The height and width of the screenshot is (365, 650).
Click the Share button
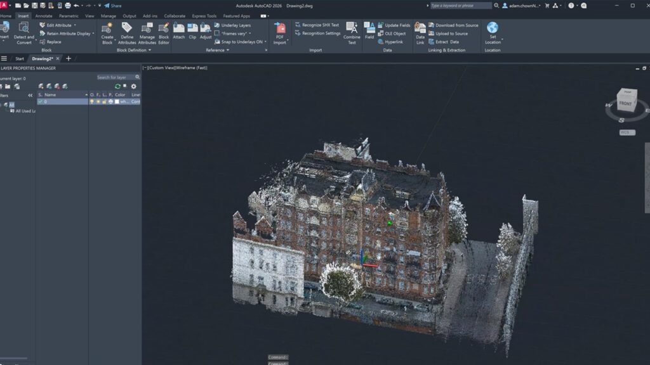coord(113,6)
